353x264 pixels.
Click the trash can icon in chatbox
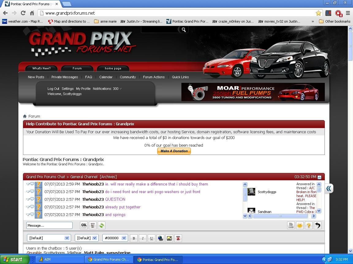[93, 225]
